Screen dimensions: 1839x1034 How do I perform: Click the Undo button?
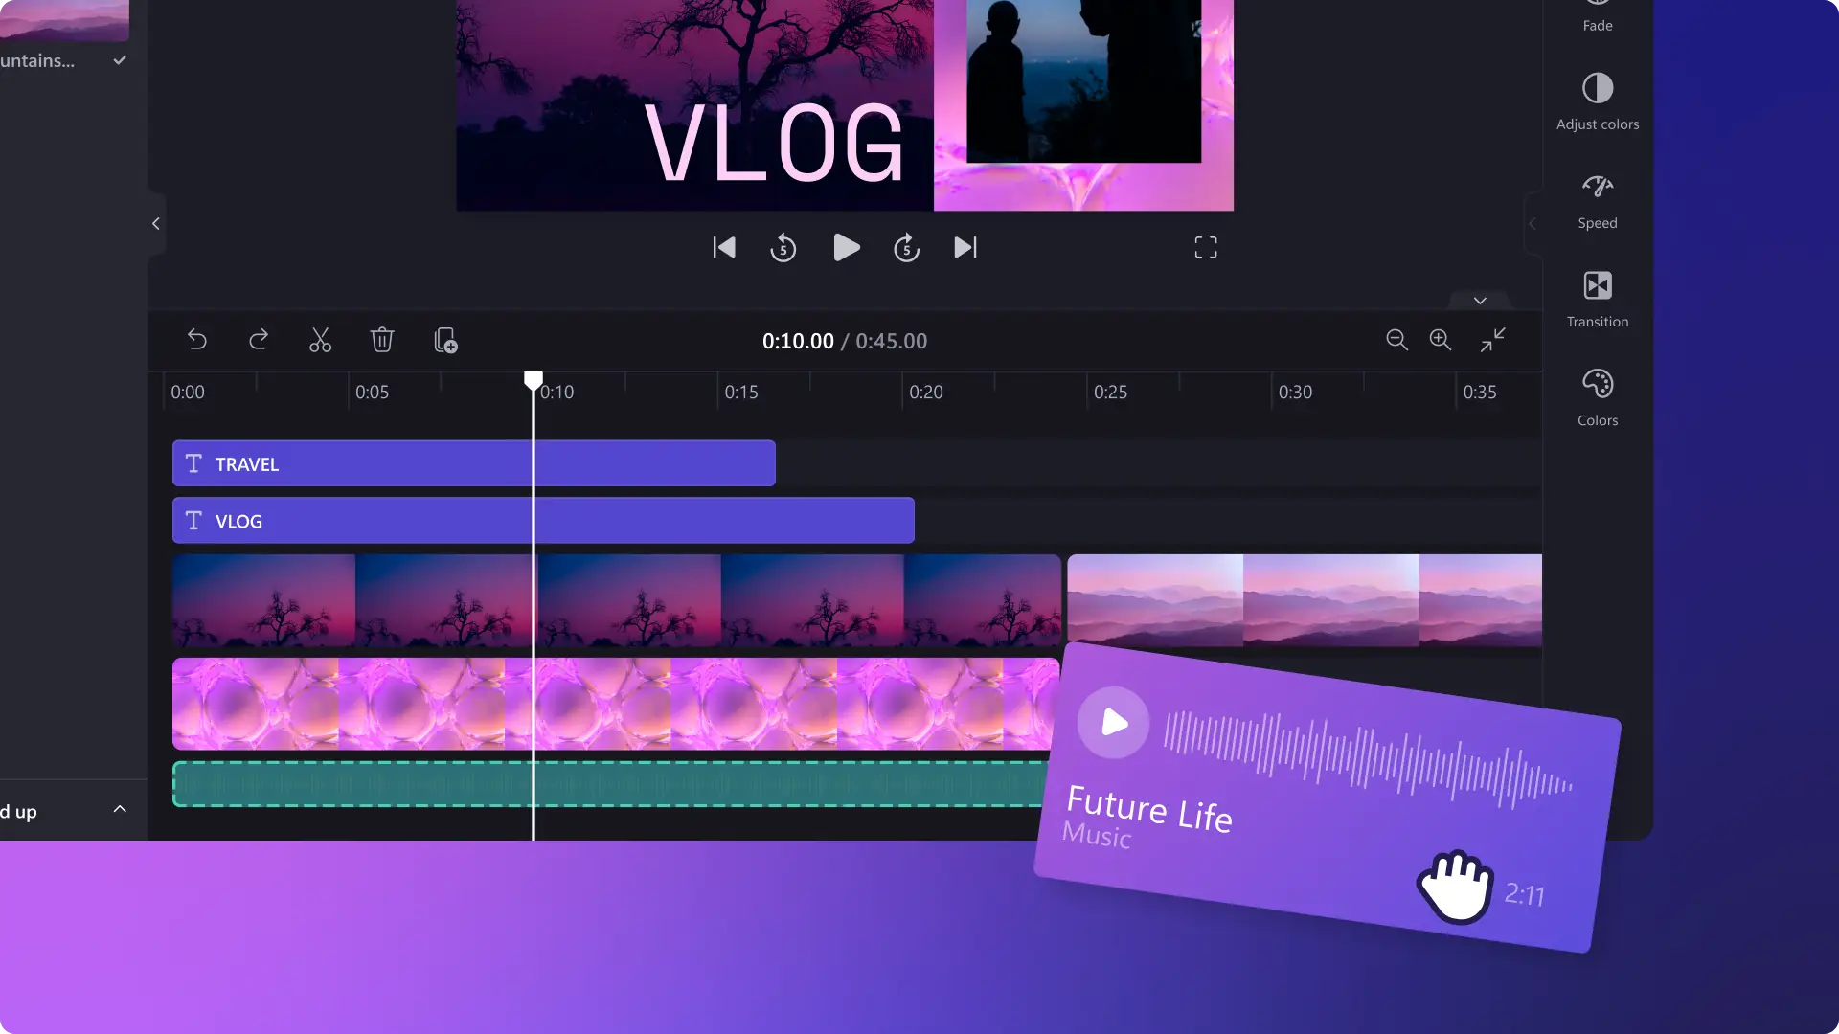[197, 340]
